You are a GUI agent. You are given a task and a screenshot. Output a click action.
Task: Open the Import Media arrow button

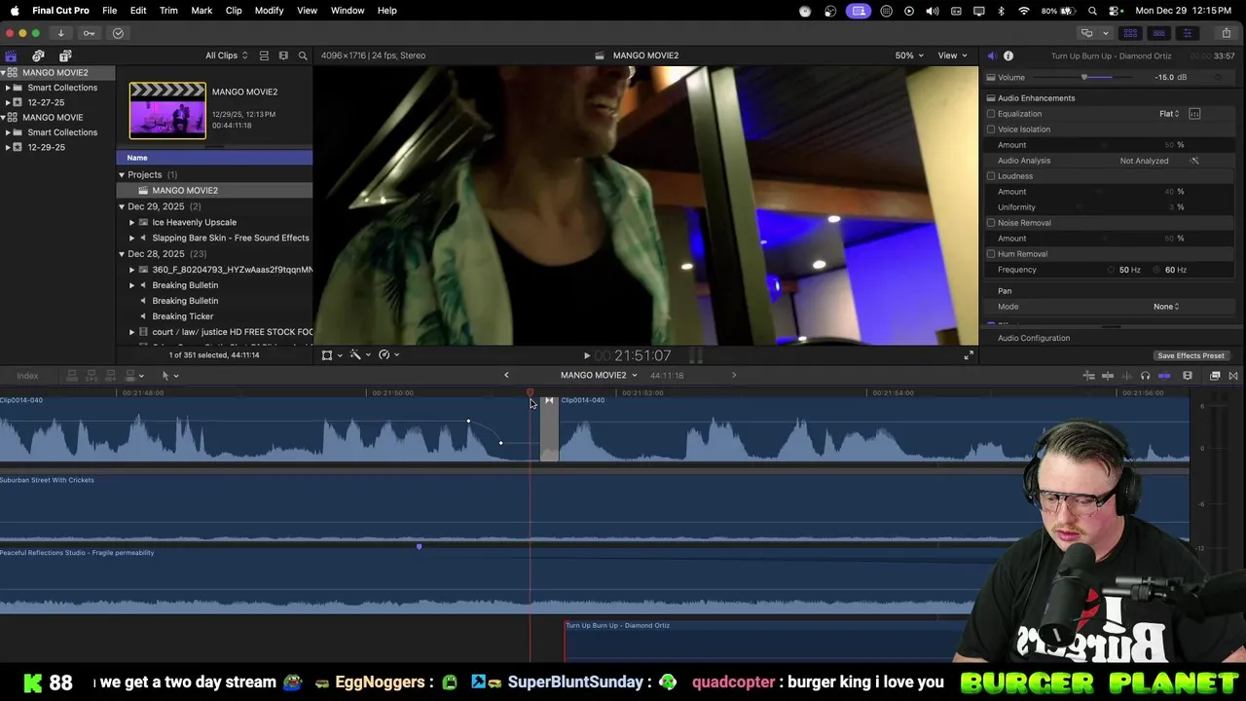click(x=60, y=33)
